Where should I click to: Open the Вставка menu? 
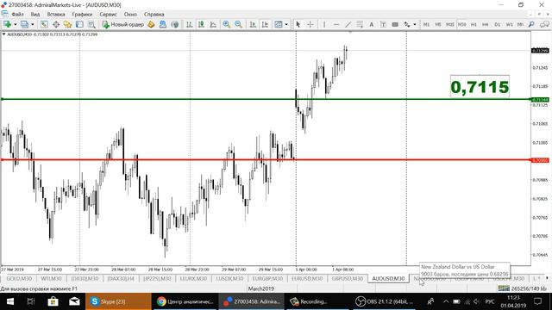pos(56,15)
